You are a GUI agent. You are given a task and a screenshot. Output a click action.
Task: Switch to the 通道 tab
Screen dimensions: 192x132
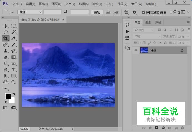click(x=148, y=22)
